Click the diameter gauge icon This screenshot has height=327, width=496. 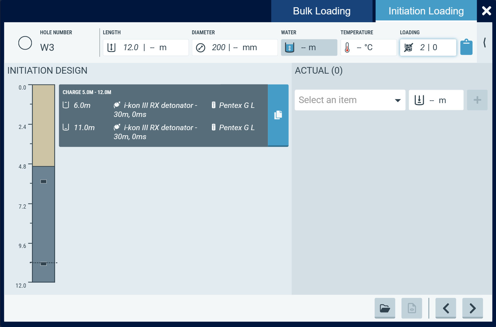200,47
